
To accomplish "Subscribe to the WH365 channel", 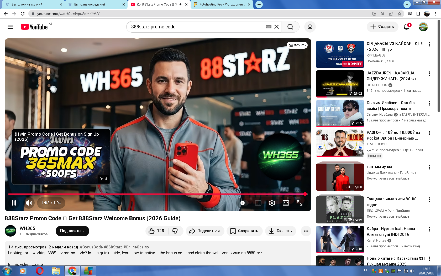I will click(x=72, y=231).
